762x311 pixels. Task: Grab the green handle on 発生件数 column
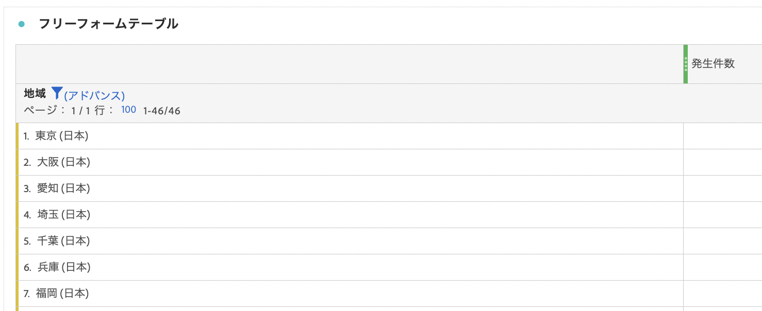click(686, 64)
